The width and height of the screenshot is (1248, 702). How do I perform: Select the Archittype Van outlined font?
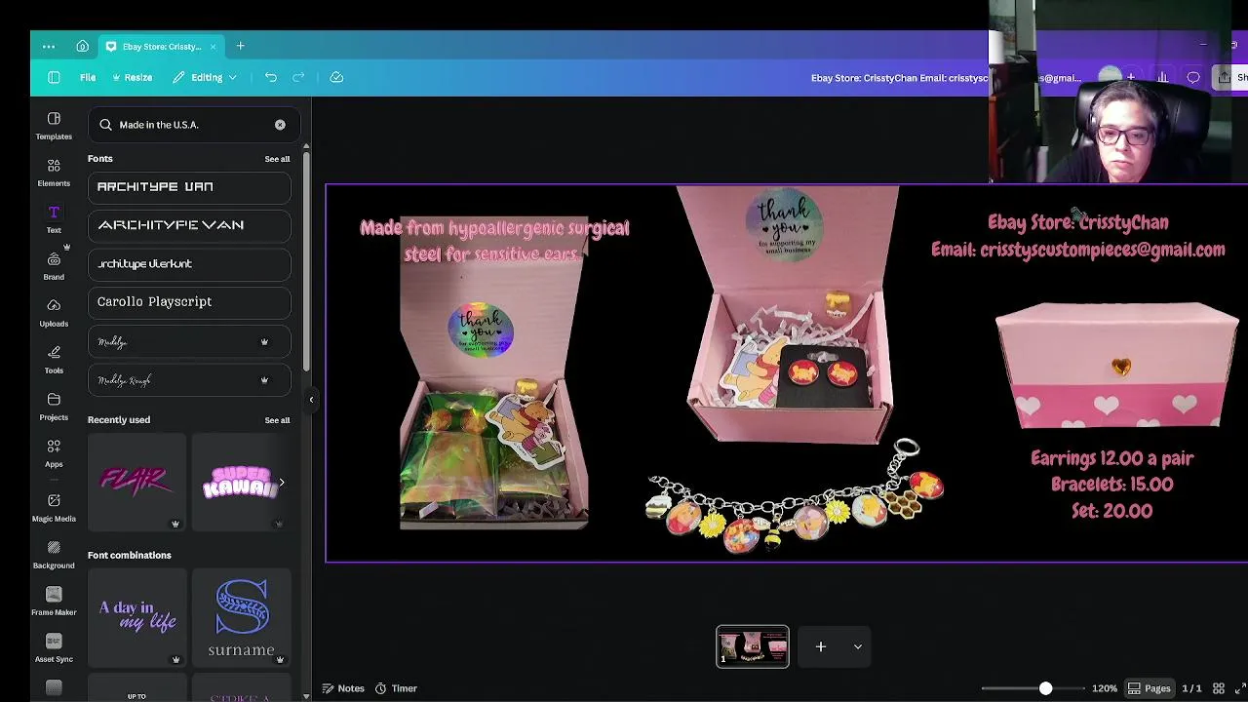(189, 225)
